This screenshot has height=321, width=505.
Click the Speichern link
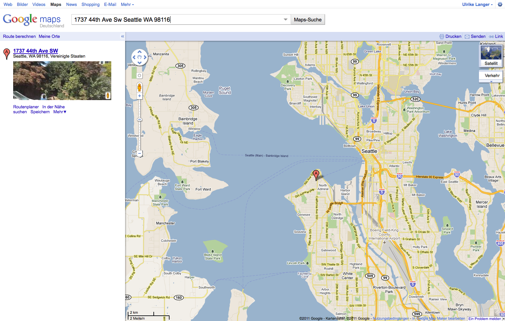40,112
